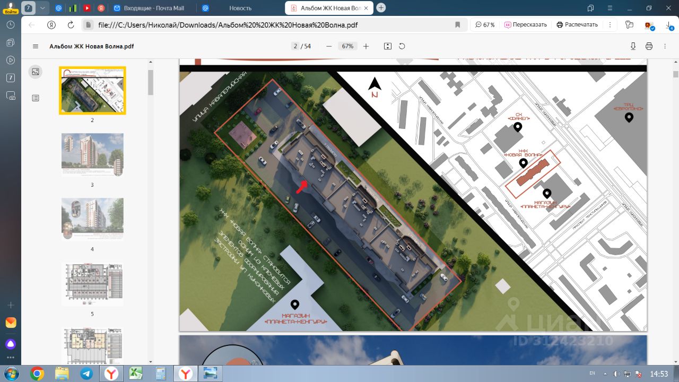
Task: Open Yandex Browser main menu
Action: (610, 8)
